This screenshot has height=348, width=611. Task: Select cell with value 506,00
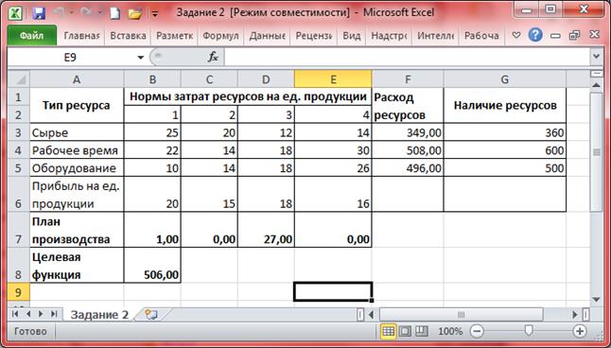(x=152, y=266)
